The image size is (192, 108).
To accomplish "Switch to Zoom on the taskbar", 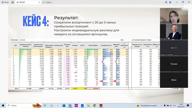I will pos(82,105).
